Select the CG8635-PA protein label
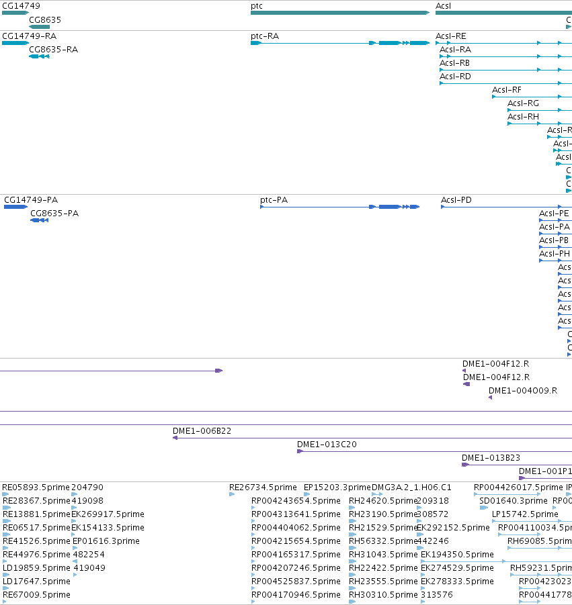The width and height of the screenshot is (572, 605). 54,214
